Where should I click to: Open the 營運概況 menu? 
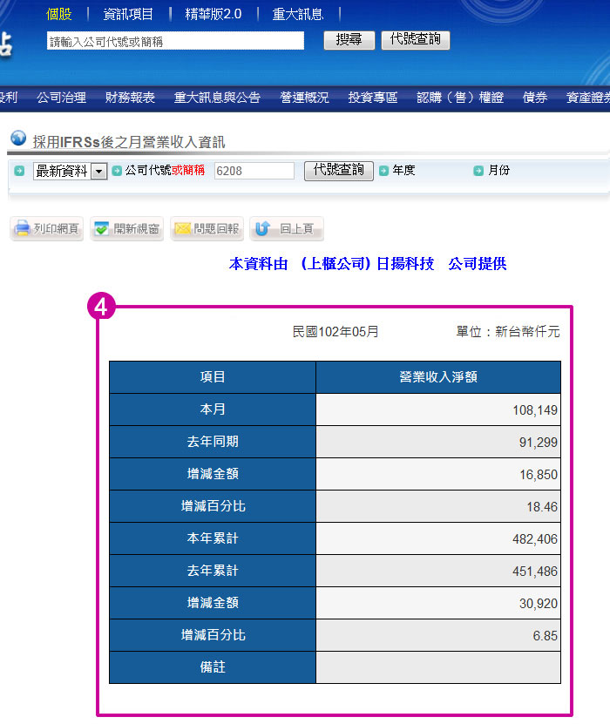click(304, 98)
